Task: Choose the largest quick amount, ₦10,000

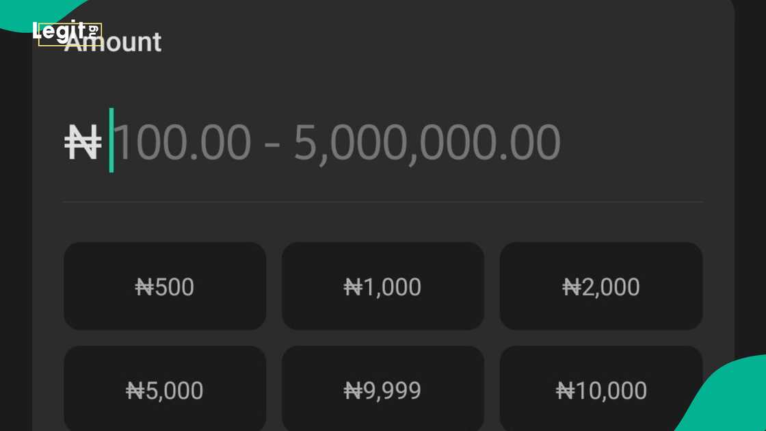Action: point(600,389)
